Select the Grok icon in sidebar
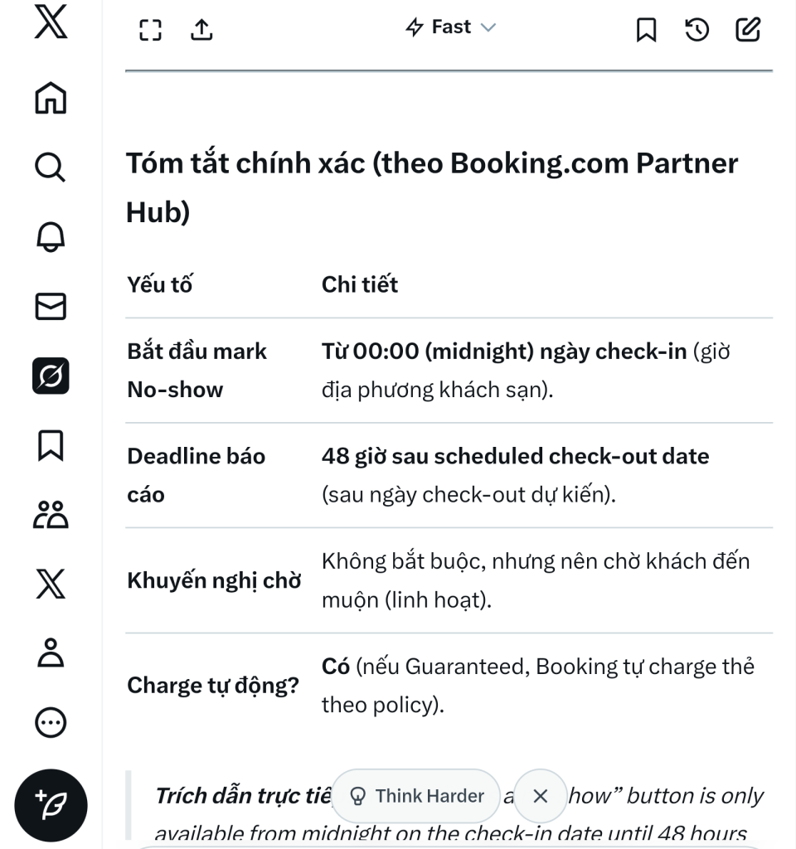 [51, 376]
